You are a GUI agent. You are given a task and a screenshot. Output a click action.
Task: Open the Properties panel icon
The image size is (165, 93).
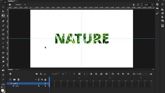click(x=162, y=4)
